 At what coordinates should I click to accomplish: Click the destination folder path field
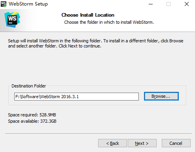[76, 97]
